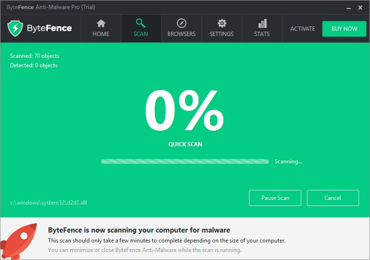Click the BUY NOW button
Image resolution: width=370 pixels, height=260 pixels.
(x=344, y=29)
